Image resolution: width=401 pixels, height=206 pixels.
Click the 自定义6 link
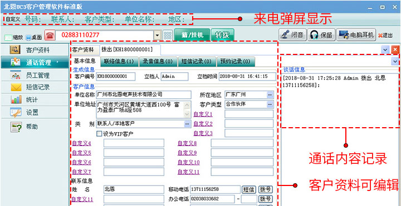[x=81, y=162]
